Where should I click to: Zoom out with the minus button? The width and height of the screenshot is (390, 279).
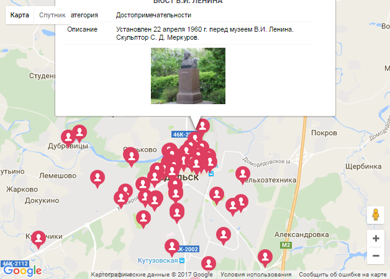(x=376, y=255)
